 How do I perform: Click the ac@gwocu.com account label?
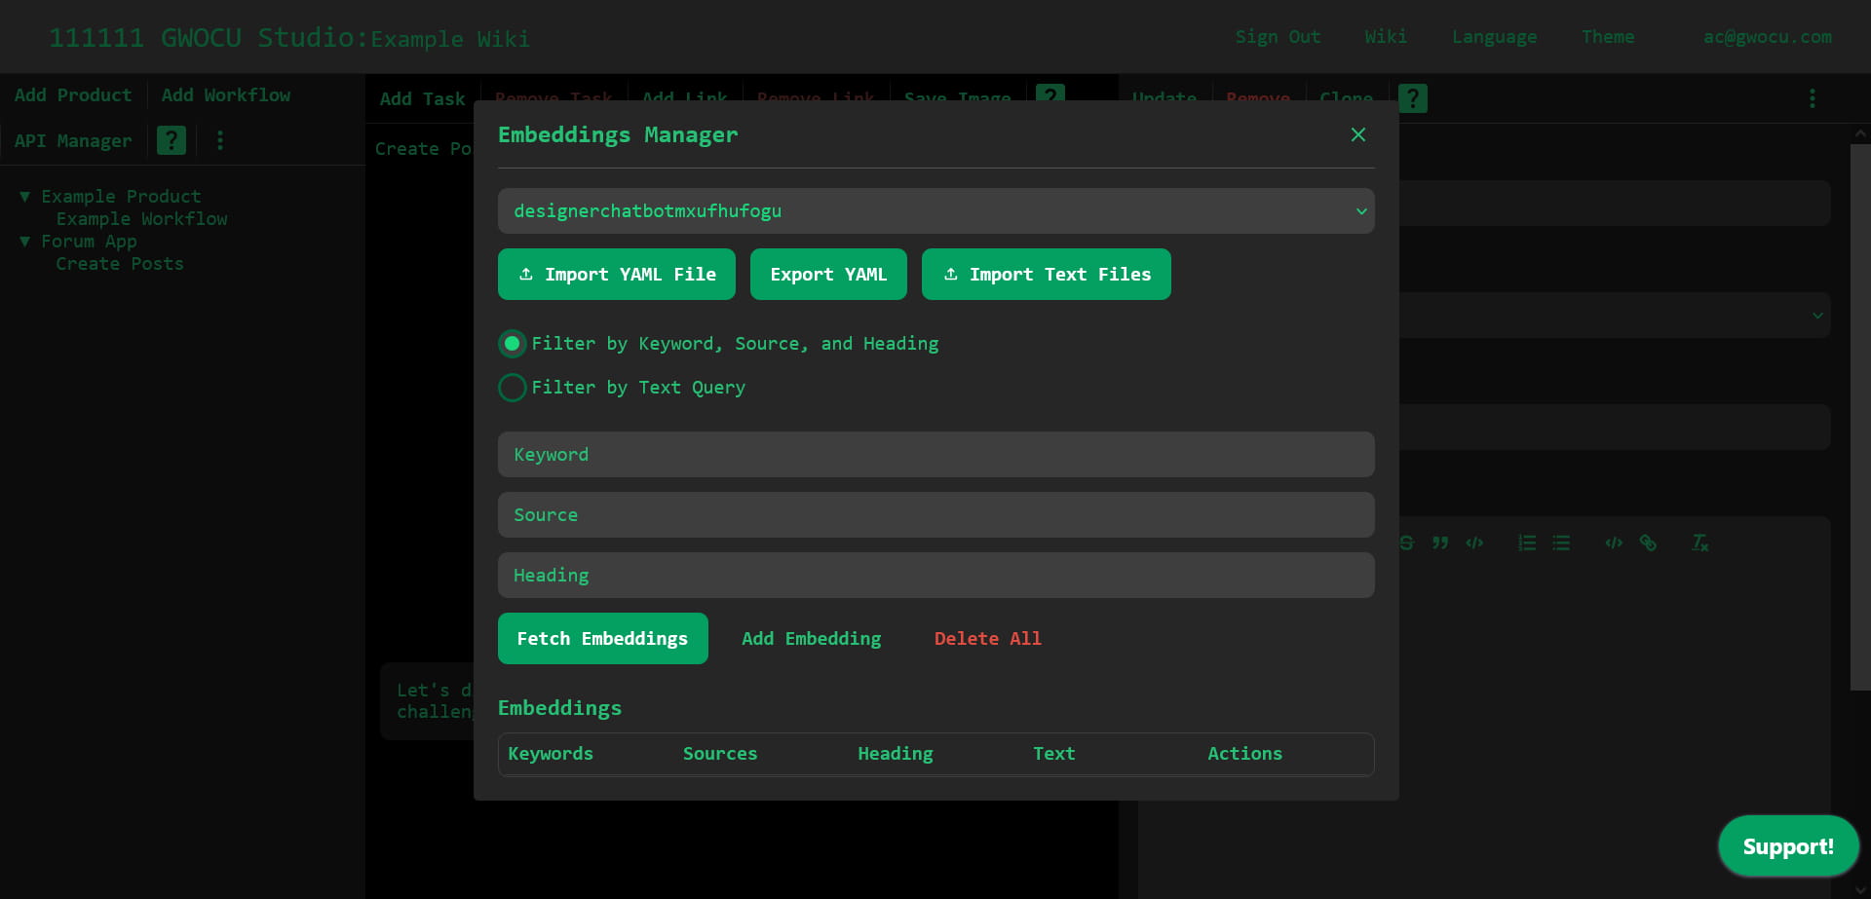click(x=1768, y=37)
